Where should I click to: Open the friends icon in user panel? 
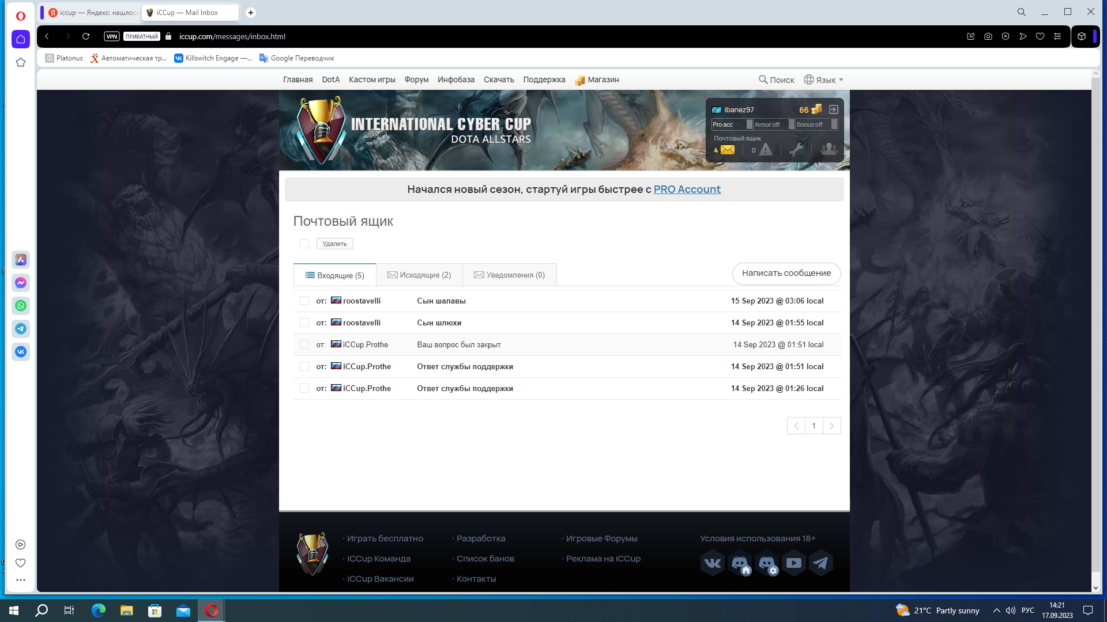click(829, 149)
